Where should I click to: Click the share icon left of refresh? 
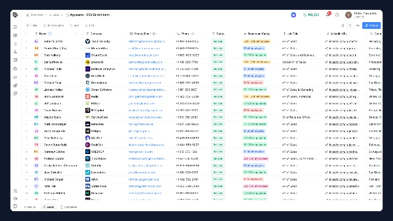pyautogui.click(x=343, y=25)
